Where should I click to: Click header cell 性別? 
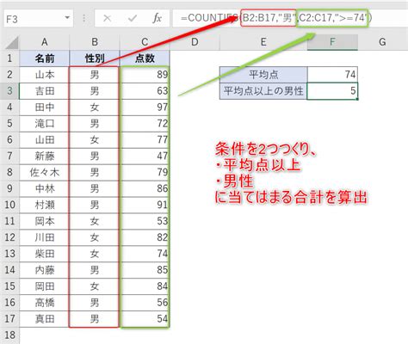point(95,58)
